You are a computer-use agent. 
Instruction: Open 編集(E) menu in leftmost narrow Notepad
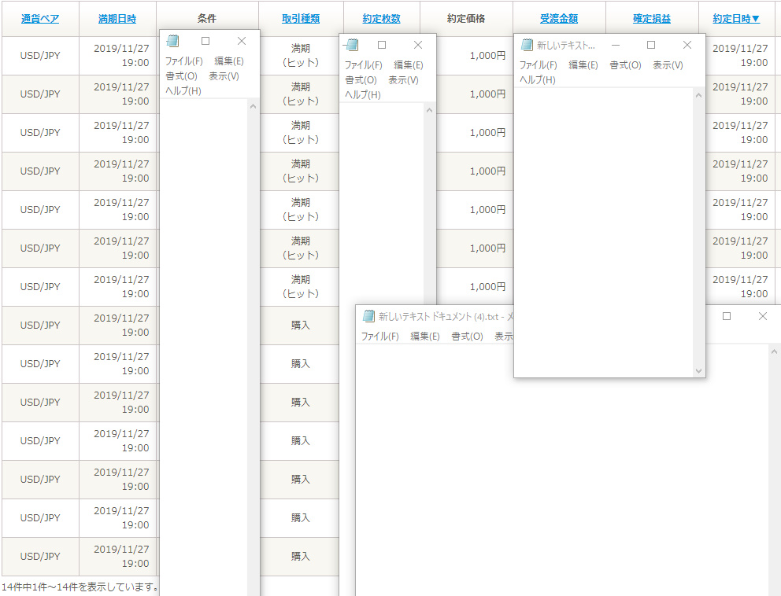point(229,61)
